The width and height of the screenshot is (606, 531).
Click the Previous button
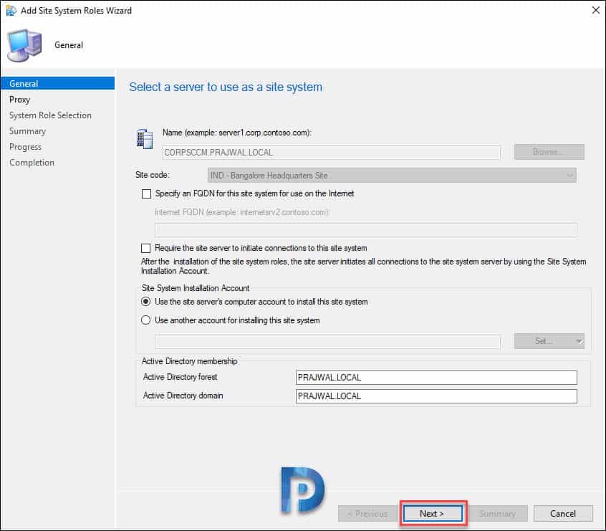367,514
